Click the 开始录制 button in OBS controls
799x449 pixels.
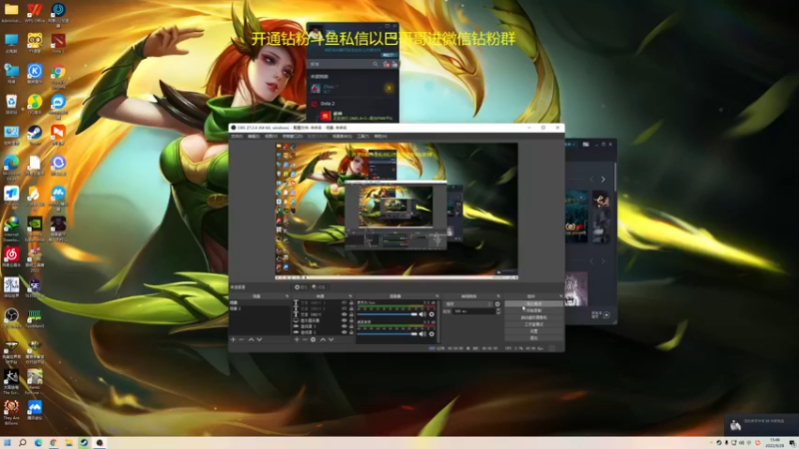coord(534,310)
